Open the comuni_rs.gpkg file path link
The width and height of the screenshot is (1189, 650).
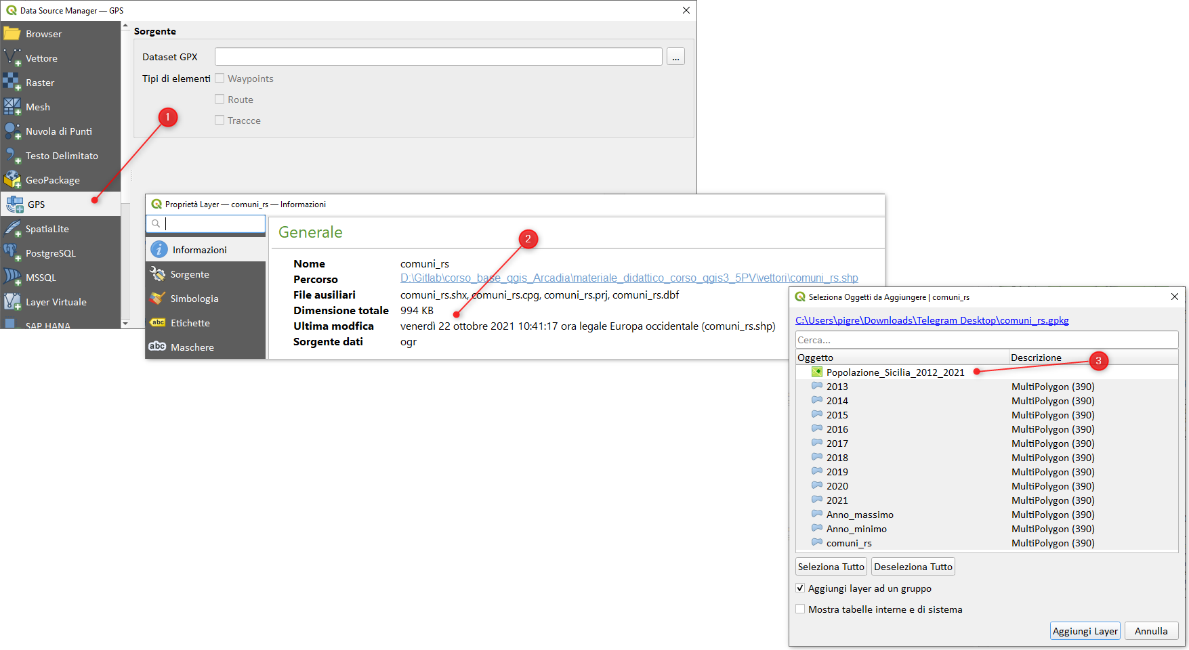(932, 320)
